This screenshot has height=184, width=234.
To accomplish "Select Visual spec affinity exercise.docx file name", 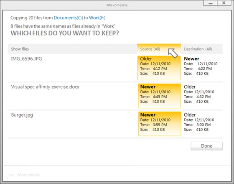I will coord(45,87).
